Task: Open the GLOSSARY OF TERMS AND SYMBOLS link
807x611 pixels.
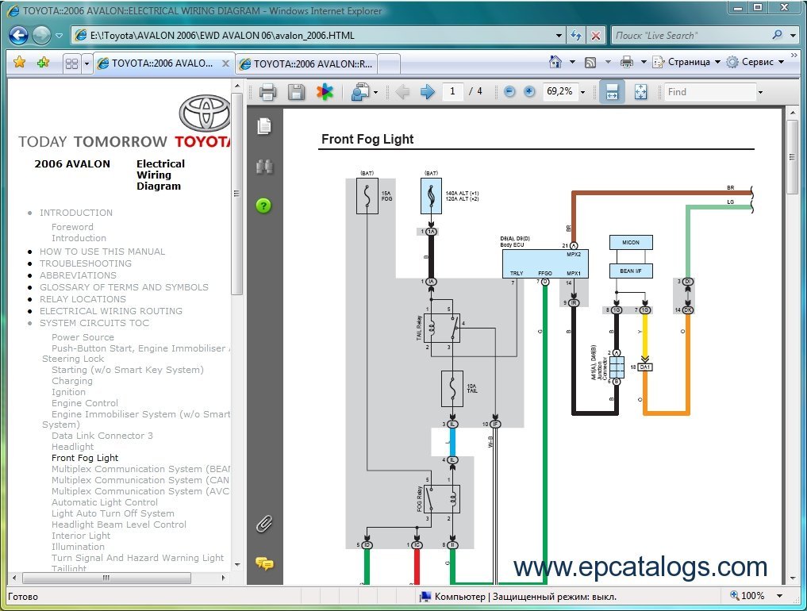Action: tap(124, 287)
